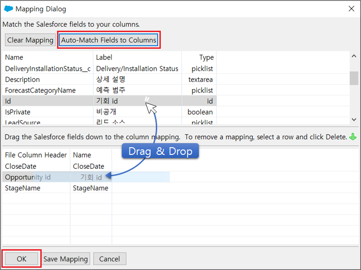Select the CloseDate mapped name cell
Image resolution: width=361 pixels, height=270 pixels.
91,166
